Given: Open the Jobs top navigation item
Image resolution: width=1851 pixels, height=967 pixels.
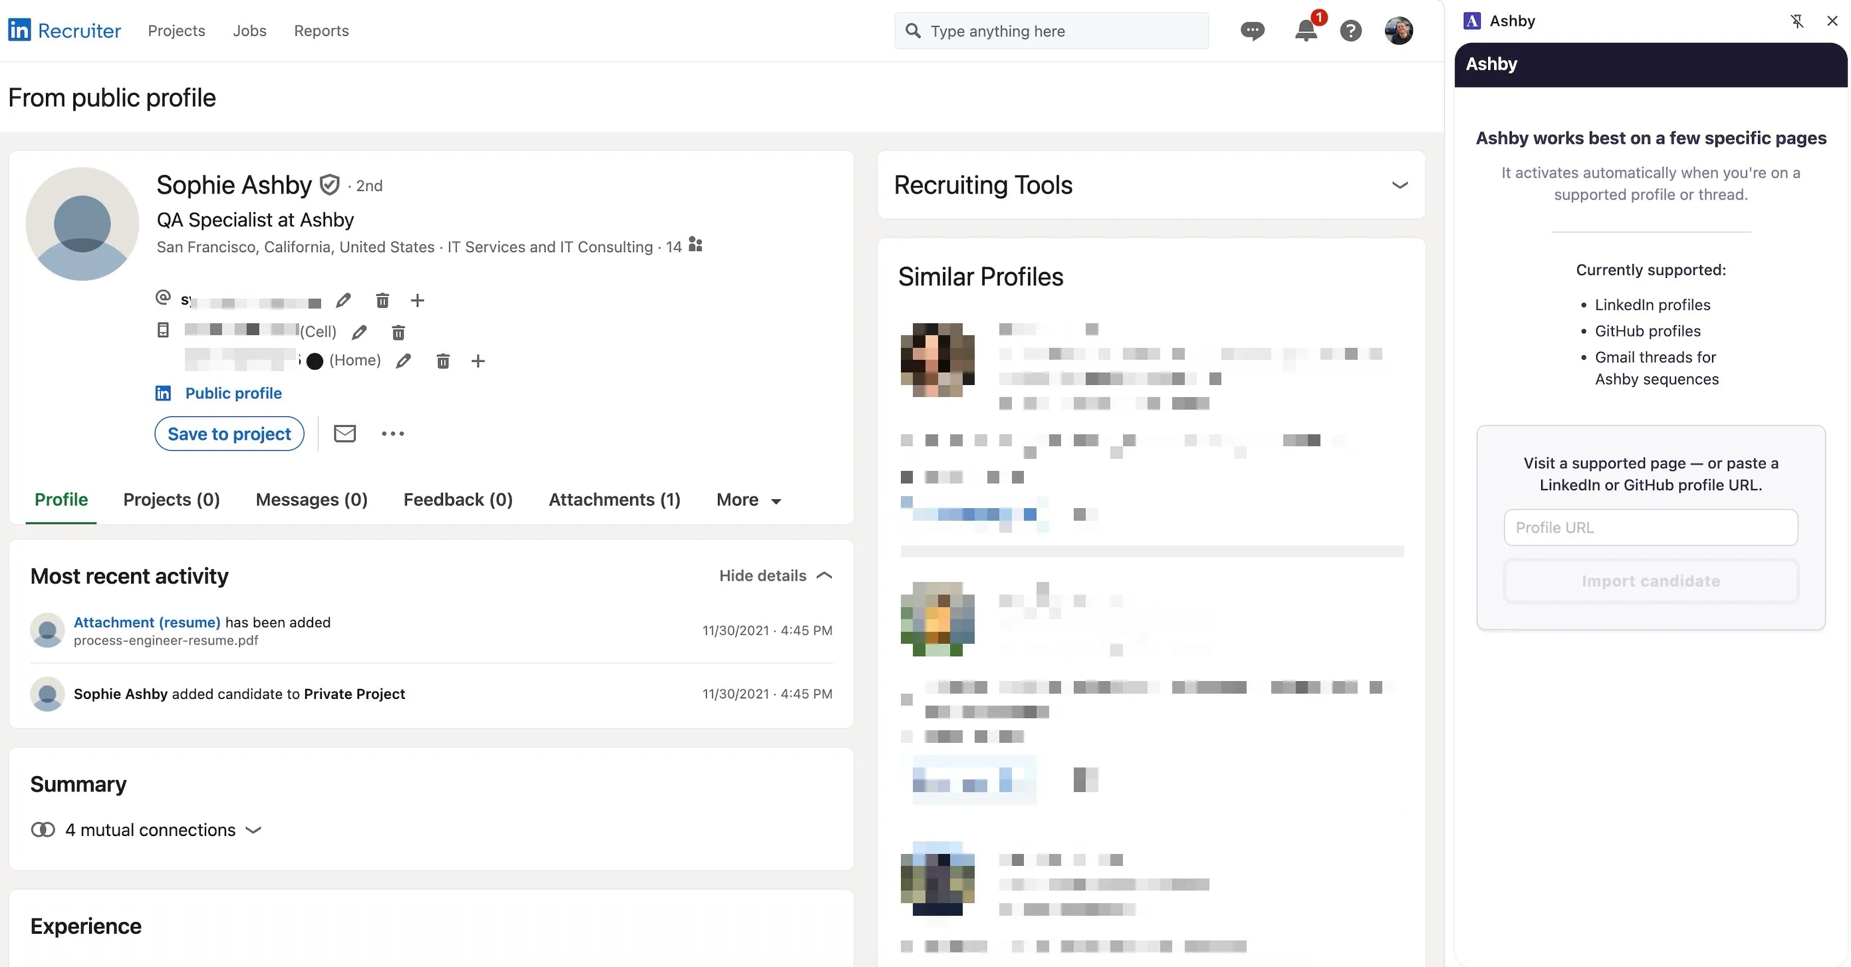Looking at the screenshot, I should click(x=249, y=31).
